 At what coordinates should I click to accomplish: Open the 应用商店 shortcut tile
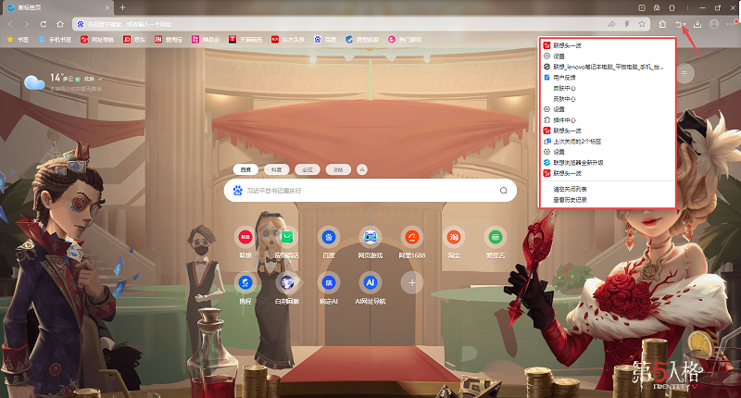pos(287,243)
